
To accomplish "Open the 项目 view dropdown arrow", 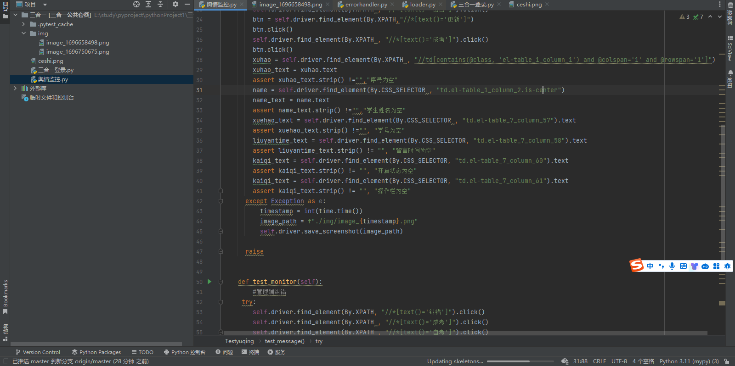I will (45, 5).
